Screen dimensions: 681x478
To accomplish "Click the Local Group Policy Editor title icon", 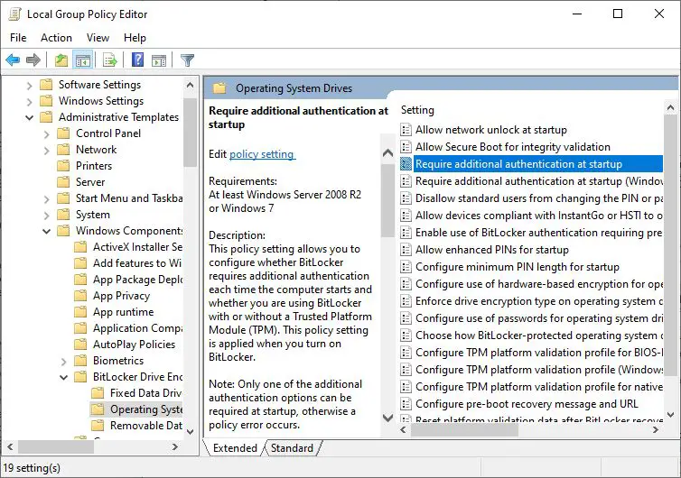I will (14, 14).
